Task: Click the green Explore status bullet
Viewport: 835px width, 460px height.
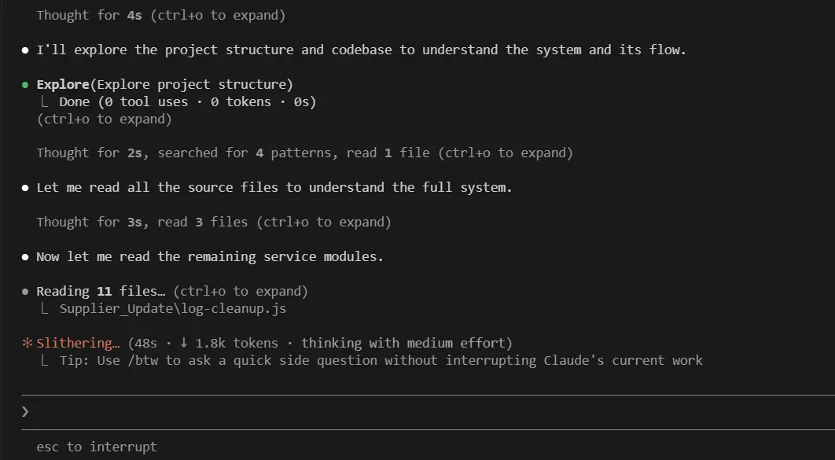Action: (x=25, y=85)
